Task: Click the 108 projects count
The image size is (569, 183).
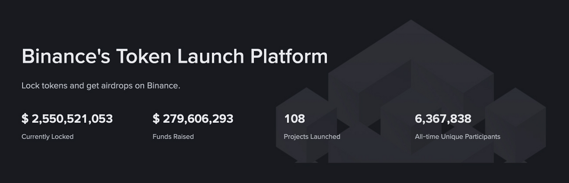Action: pos(294,119)
